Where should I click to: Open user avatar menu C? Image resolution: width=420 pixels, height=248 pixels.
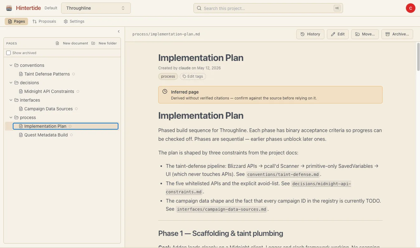point(410,8)
